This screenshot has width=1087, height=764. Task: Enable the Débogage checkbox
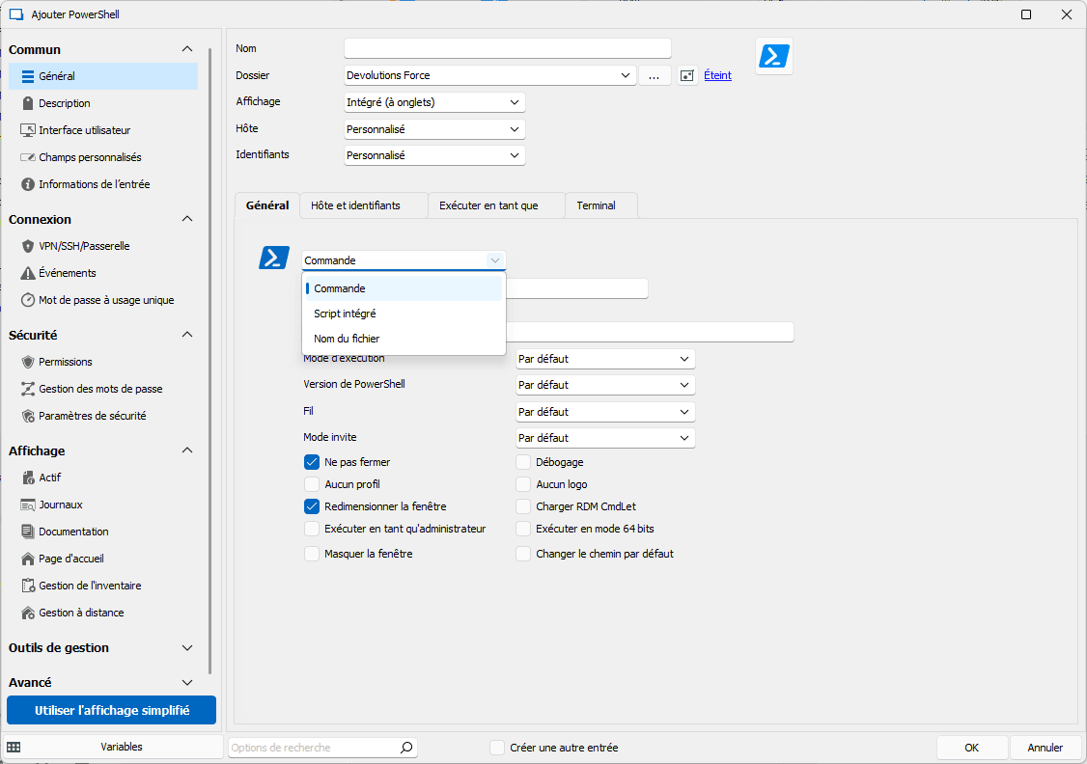point(523,462)
